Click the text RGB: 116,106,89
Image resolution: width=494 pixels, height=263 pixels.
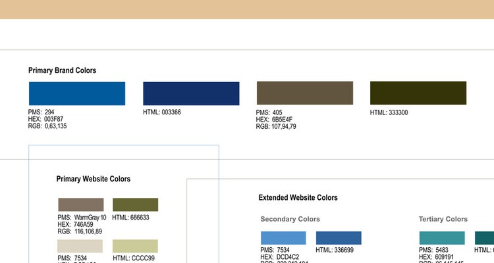(80, 231)
